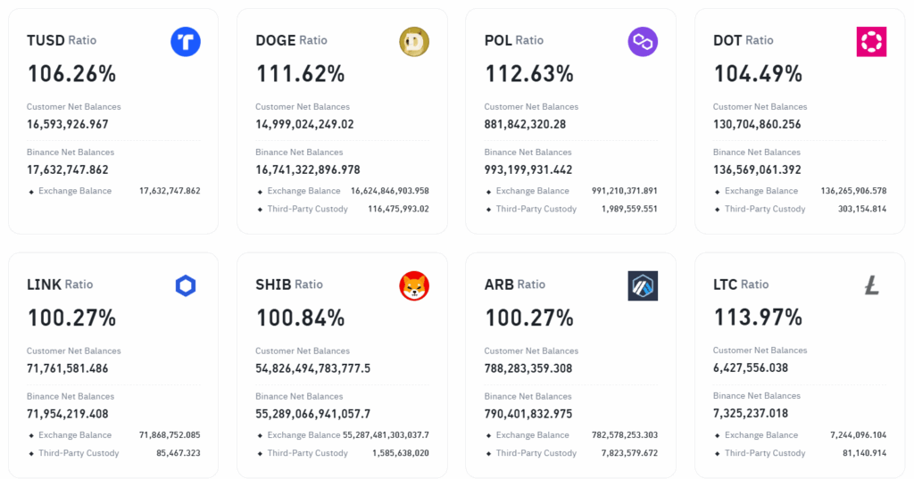
Task: Click the Dogecoin logo icon
Action: [x=414, y=42]
